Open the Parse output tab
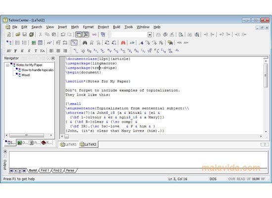This screenshot has height=198, width=272. pos(70,170)
